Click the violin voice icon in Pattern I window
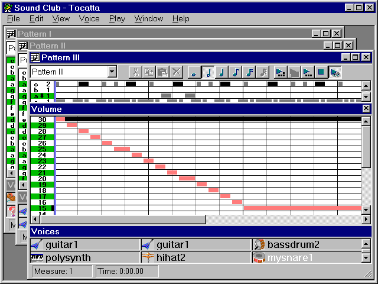378x284 pixels. pyautogui.click(x=11, y=198)
